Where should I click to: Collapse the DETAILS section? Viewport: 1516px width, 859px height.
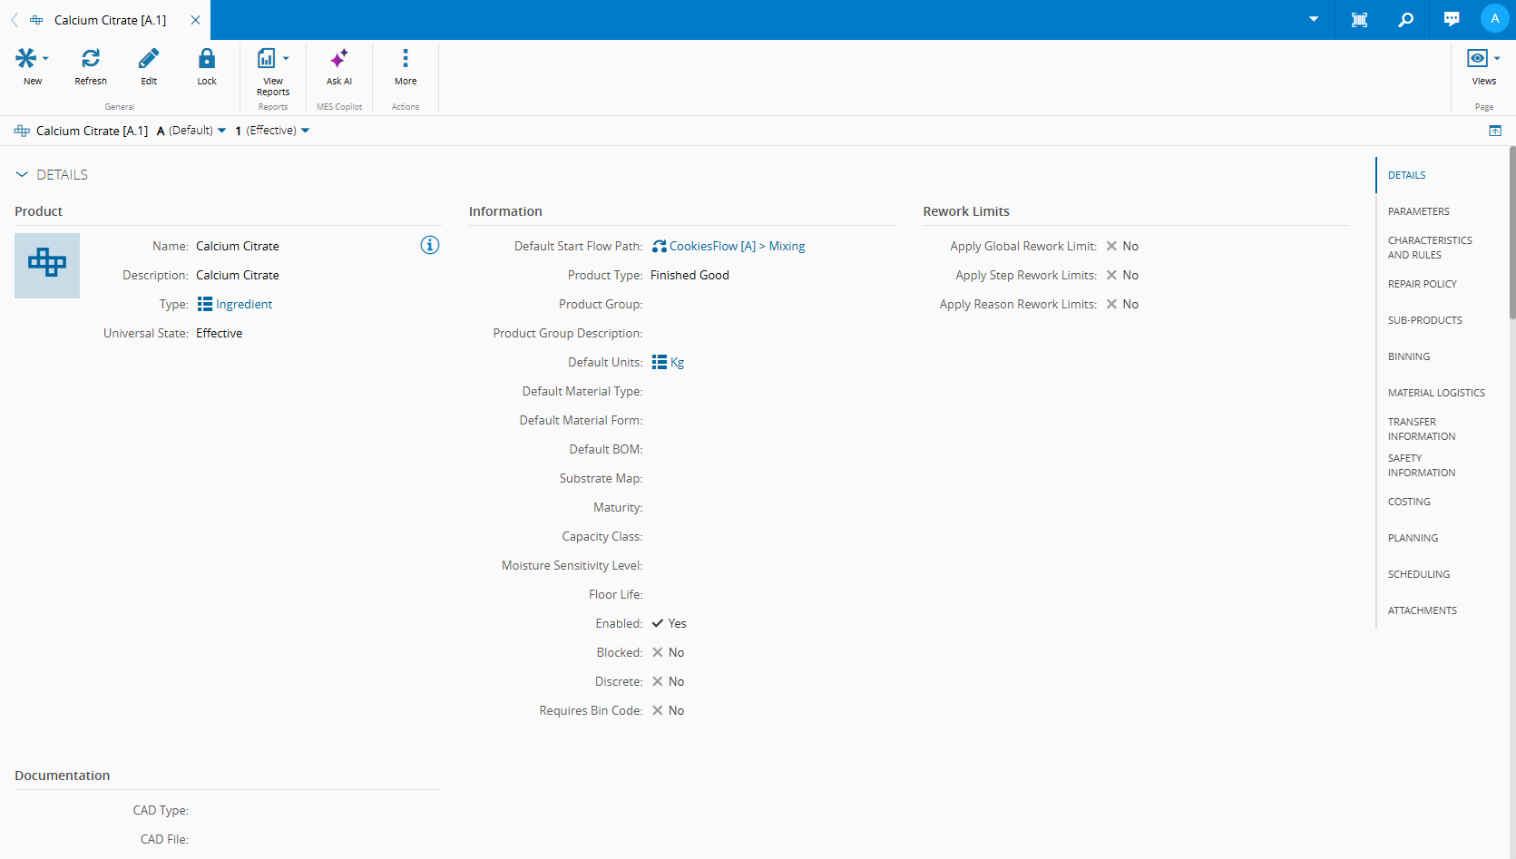coord(22,174)
